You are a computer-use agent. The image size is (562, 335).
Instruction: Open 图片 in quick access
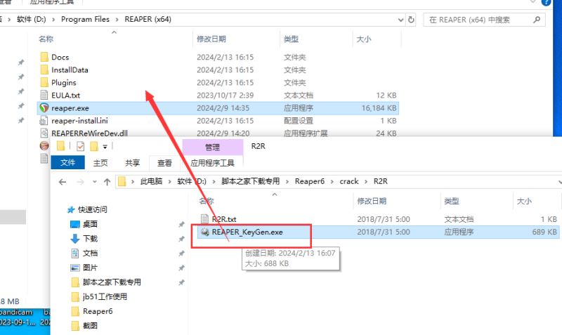pyautogui.click(x=90, y=268)
